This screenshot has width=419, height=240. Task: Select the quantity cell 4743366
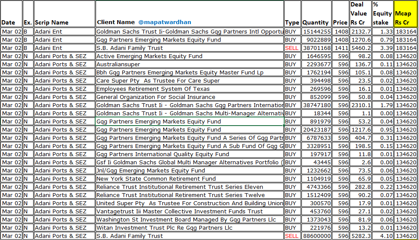pyautogui.click(x=317, y=187)
